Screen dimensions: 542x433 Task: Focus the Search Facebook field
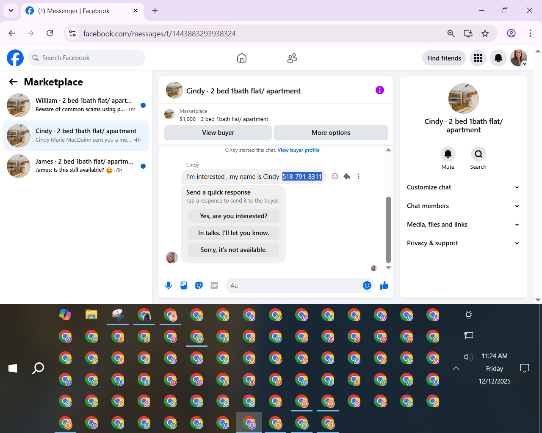pos(86,58)
